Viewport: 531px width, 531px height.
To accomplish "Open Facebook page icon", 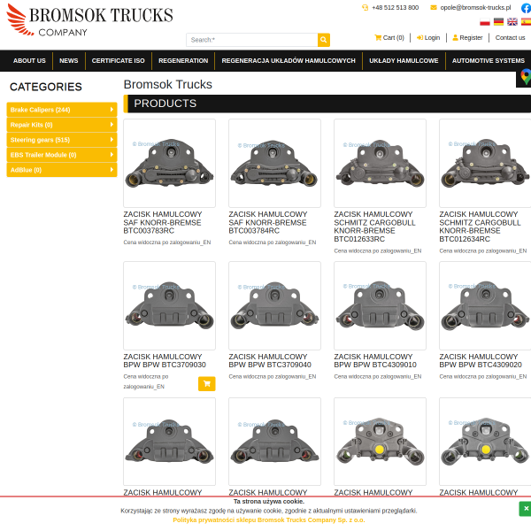I will [526, 8].
